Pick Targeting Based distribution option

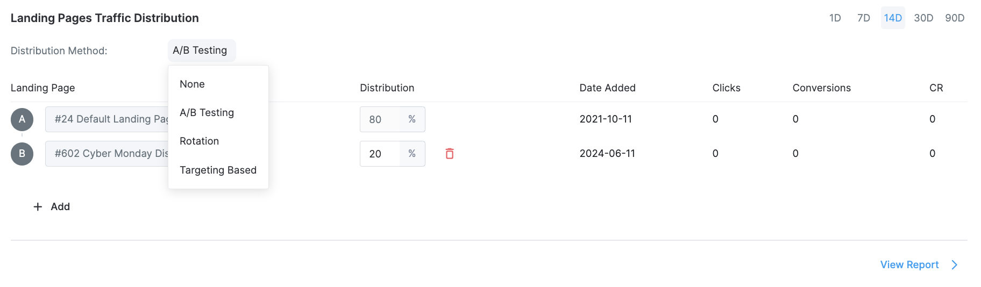coord(218,170)
